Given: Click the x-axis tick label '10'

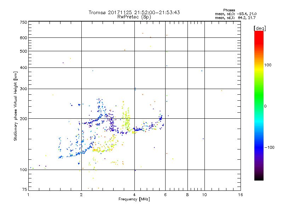Looking at the screenshot, I should (x=204, y=195).
